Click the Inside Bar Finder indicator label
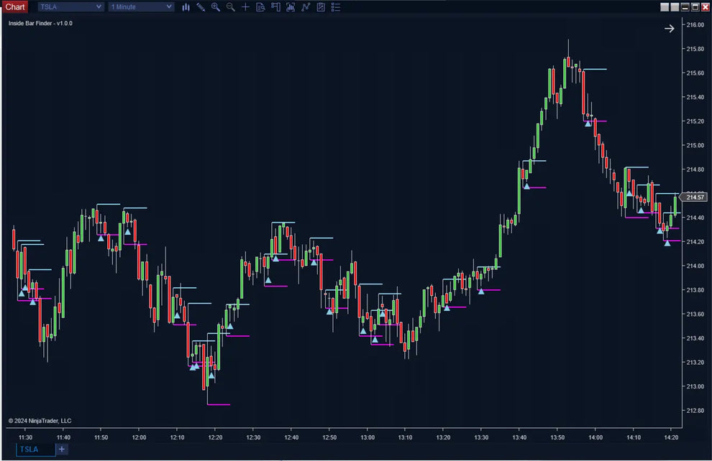Image resolution: width=712 pixels, height=461 pixels. [x=40, y=23]
